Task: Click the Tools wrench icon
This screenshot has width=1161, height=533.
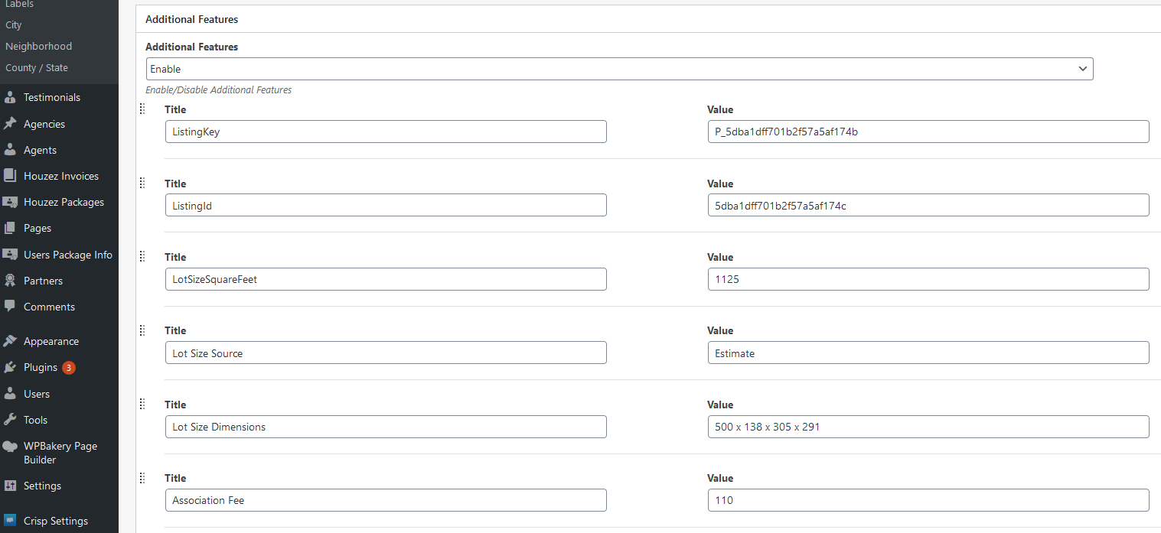Action: click(x=10, y=420)
